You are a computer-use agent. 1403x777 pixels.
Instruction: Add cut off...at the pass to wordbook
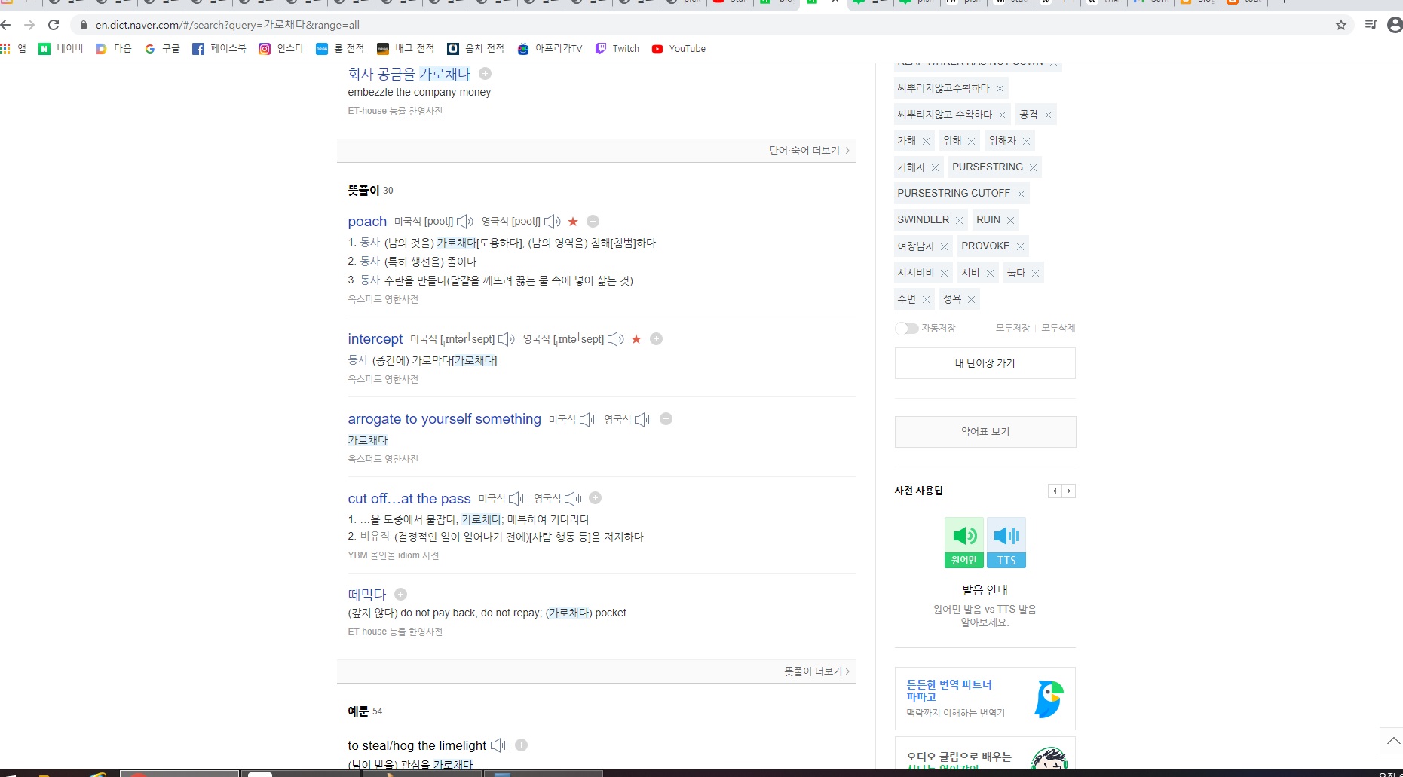pyautogui.click(x=595, y=498)
